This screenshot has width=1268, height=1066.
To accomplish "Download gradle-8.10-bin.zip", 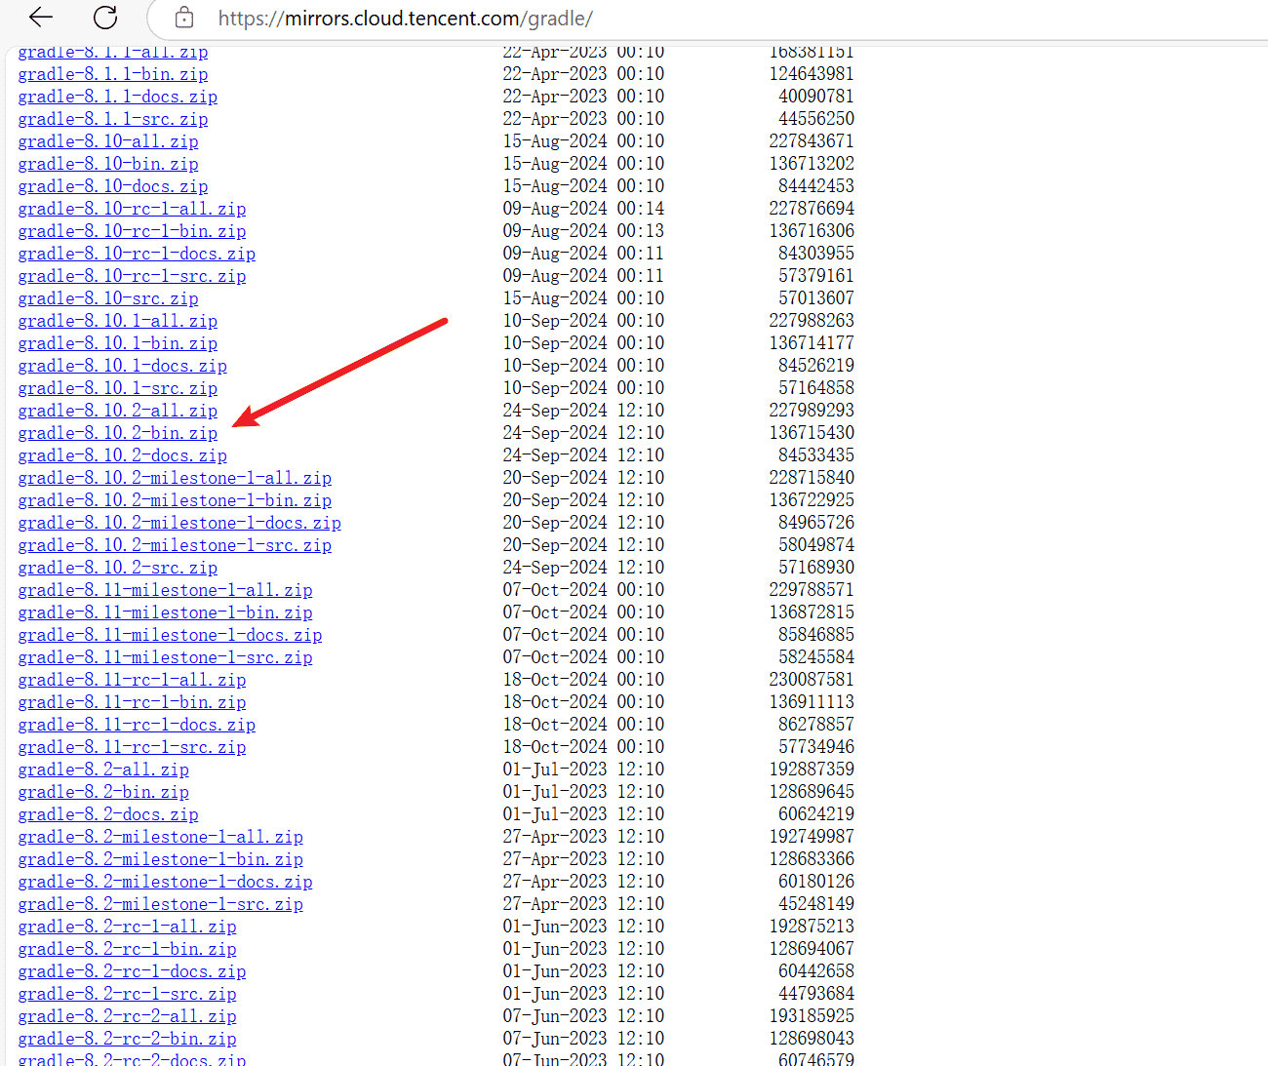I will 107,164.
